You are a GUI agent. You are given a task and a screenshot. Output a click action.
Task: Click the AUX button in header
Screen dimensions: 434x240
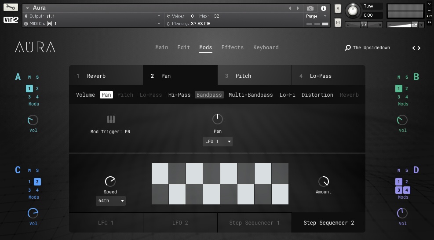point(429,16)
